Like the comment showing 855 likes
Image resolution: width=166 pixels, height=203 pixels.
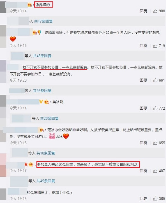pos(155,143)
